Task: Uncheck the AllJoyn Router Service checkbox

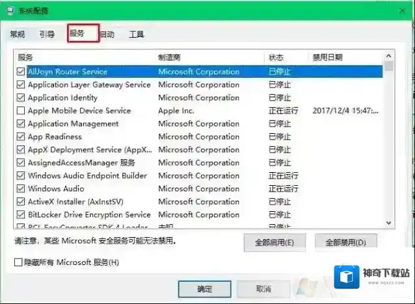Action: click(x=21, y=71)
